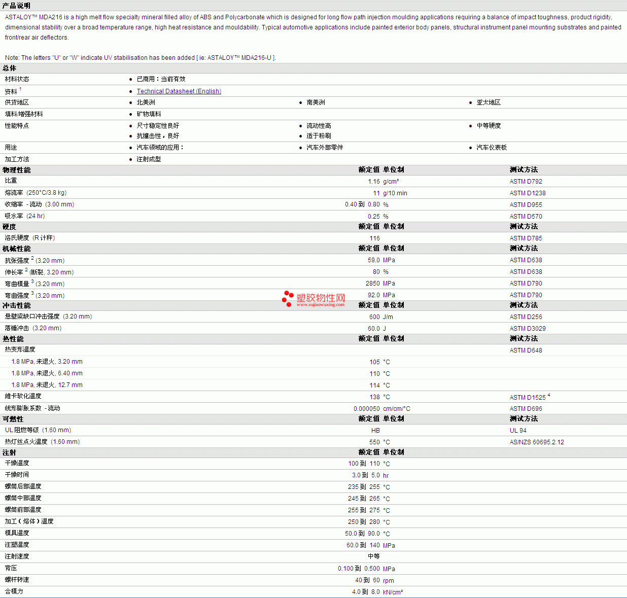Select the 伸长率 (断裂, 3.20 mm) row label
This screenshot has height=598, width=627.
(x=39, y=272)
